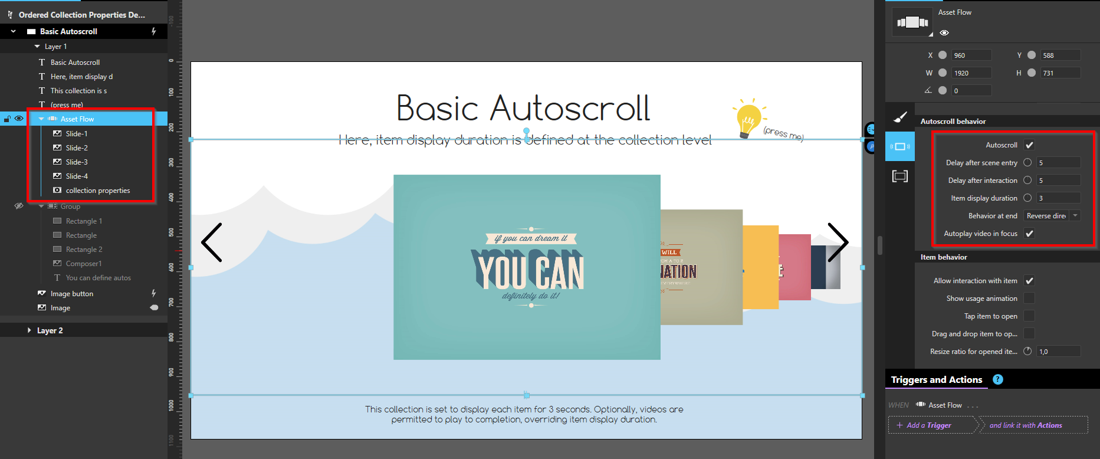The width and height of the screenshot is (1100, 459).
Task: Disable the Autoscroll checkbox
Action: click(x=1029, y=145)
